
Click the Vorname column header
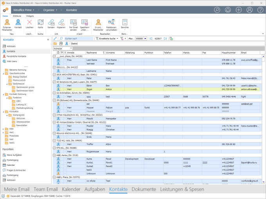click(115, 53)
